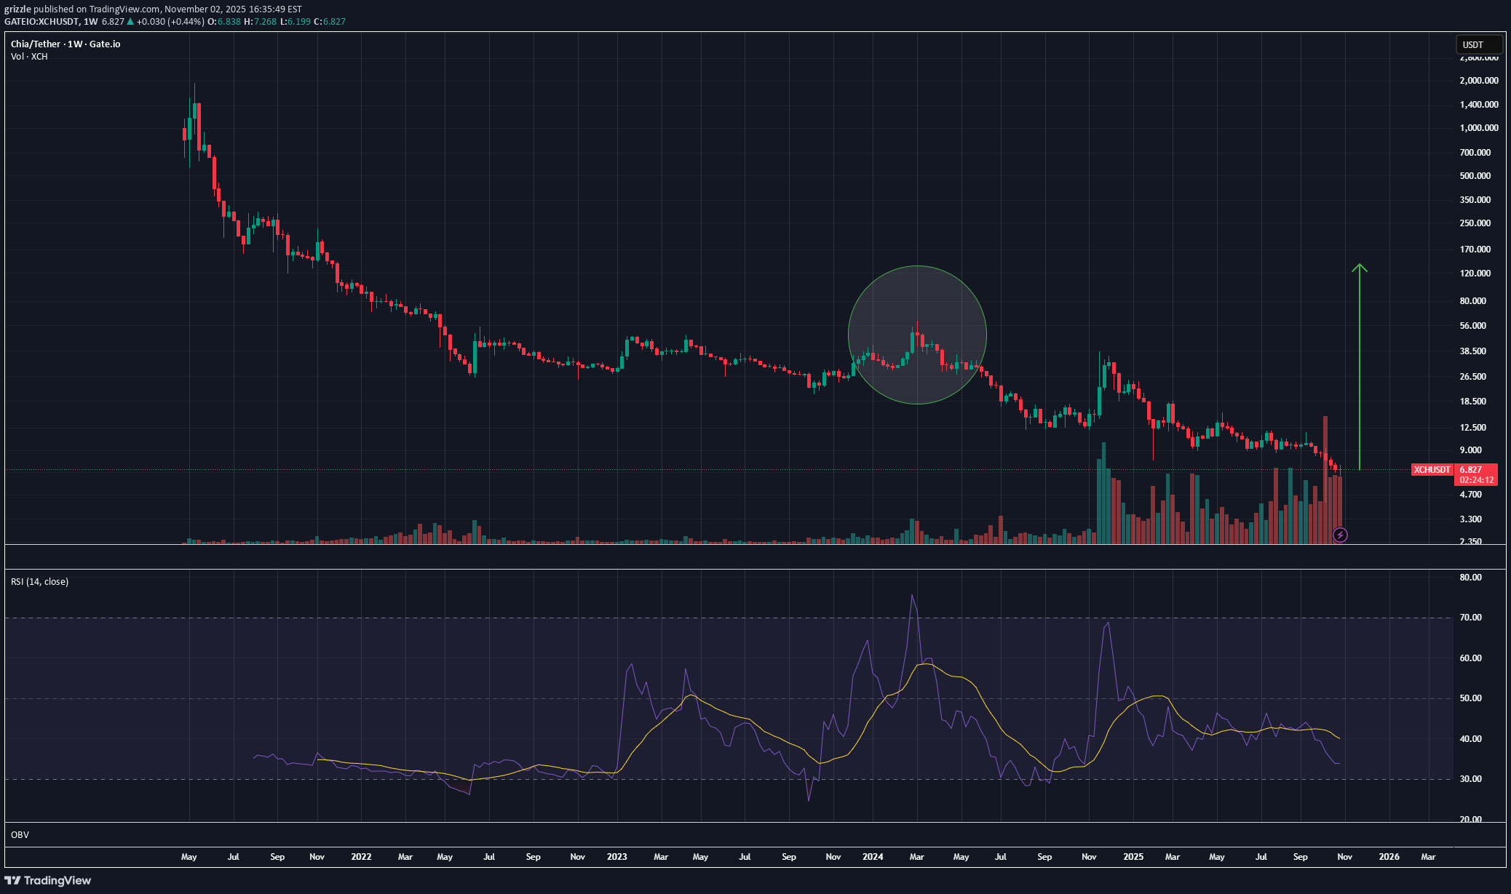Toggle the Vol · XCH indicator visibility
The width and height of the screenshot is (1511, 894).
pyautogui.click(x=28, y=56)
